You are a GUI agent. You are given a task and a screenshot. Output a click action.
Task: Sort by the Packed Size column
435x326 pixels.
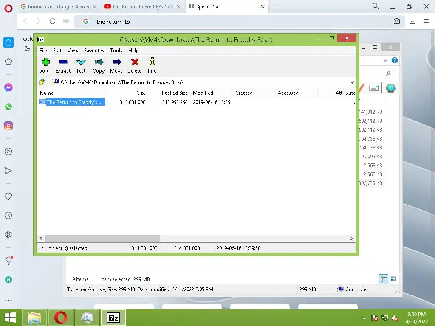point(169,93)
